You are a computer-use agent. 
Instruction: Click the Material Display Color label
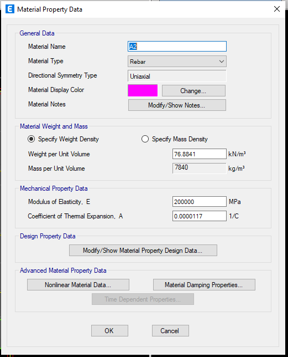pyautogui.click(x=56, y=90)
